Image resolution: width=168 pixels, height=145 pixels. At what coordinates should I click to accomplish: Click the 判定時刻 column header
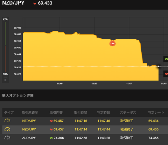[x=104, y=112]
